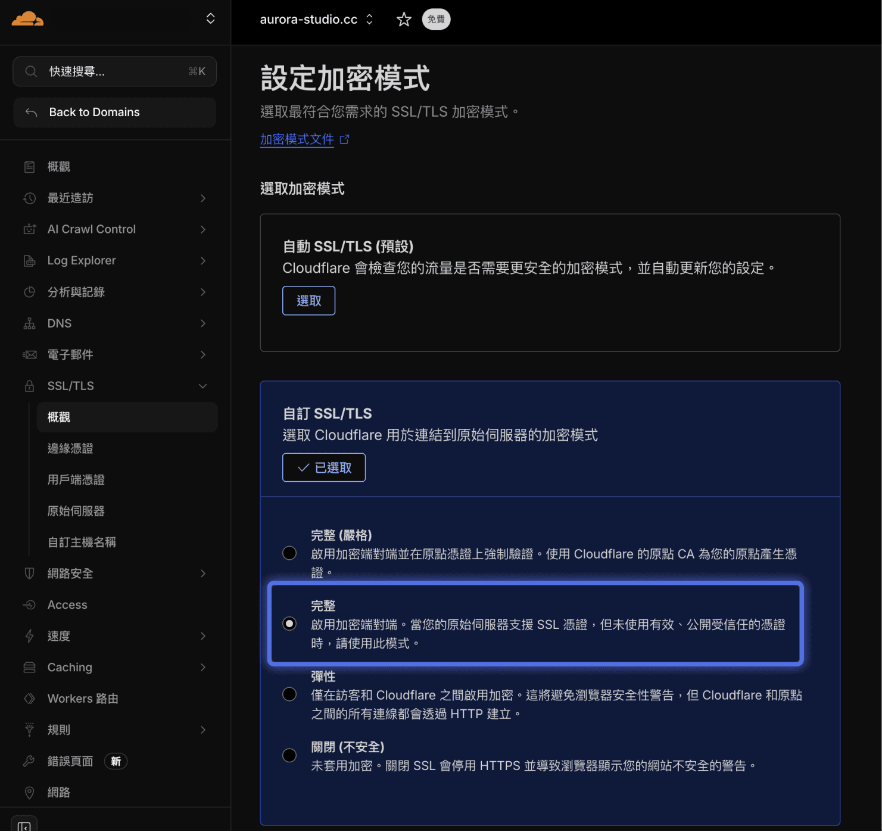Open the 加密模式文件 documentation link
Screen dimensions: 882x832
click(297, 139)
